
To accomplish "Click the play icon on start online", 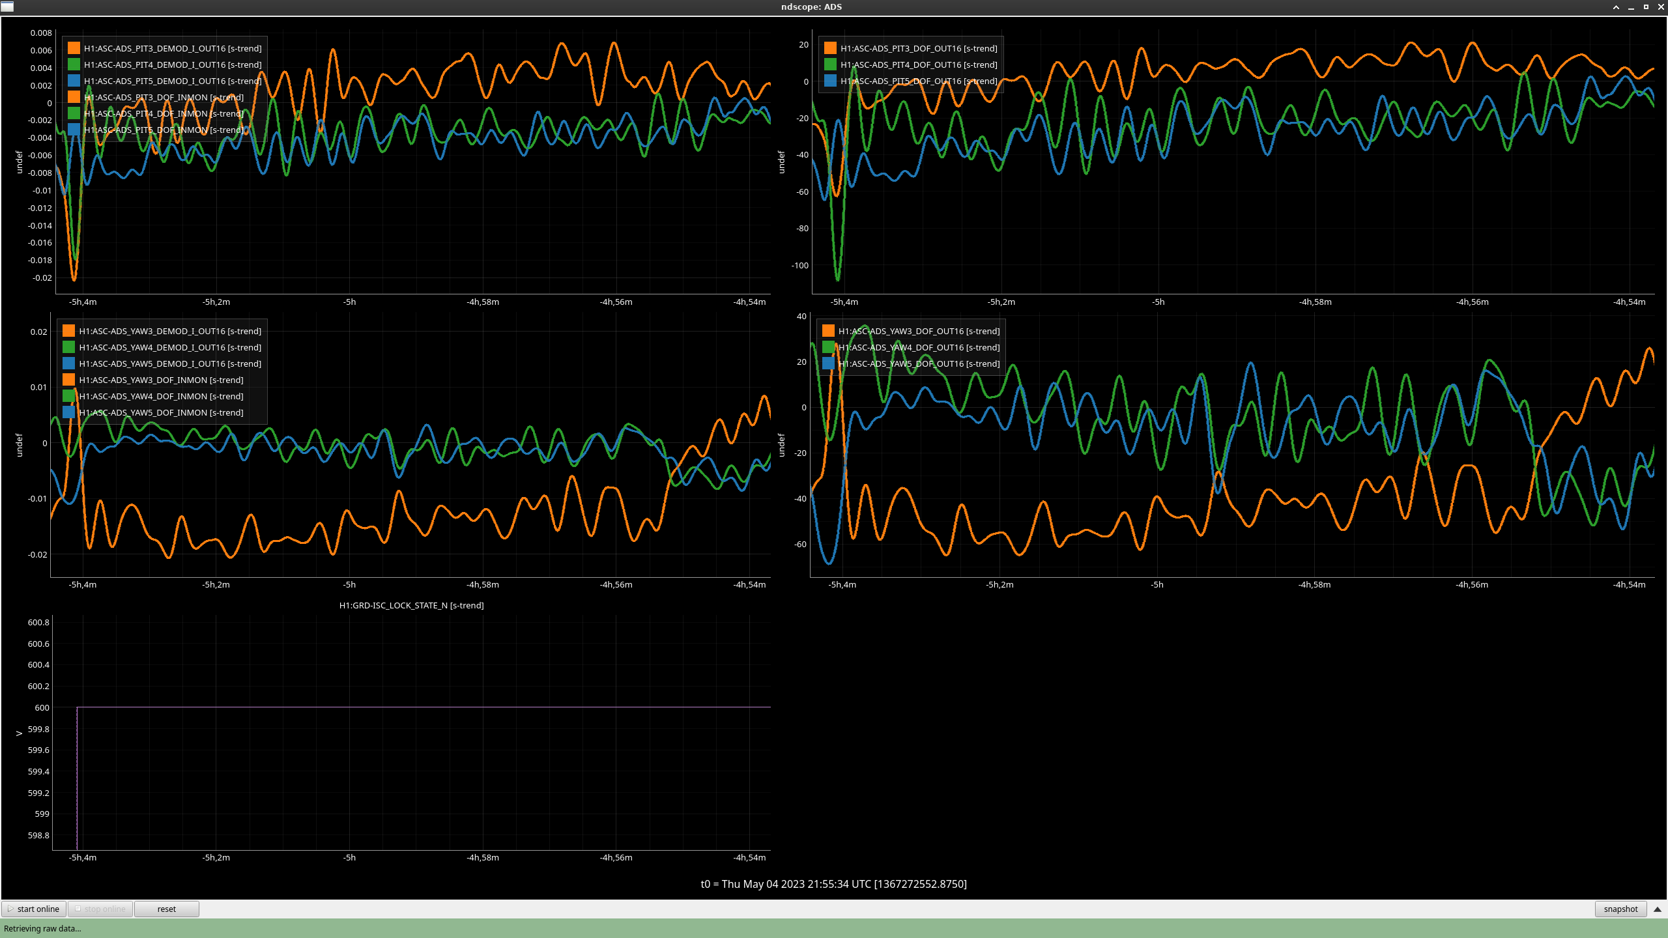I will click(x=10, y=909).
